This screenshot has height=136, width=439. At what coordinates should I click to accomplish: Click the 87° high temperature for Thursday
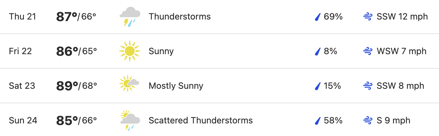click(67, 17)
